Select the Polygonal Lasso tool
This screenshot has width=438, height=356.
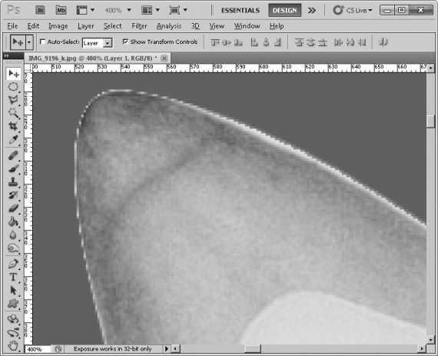pos(13,100)
